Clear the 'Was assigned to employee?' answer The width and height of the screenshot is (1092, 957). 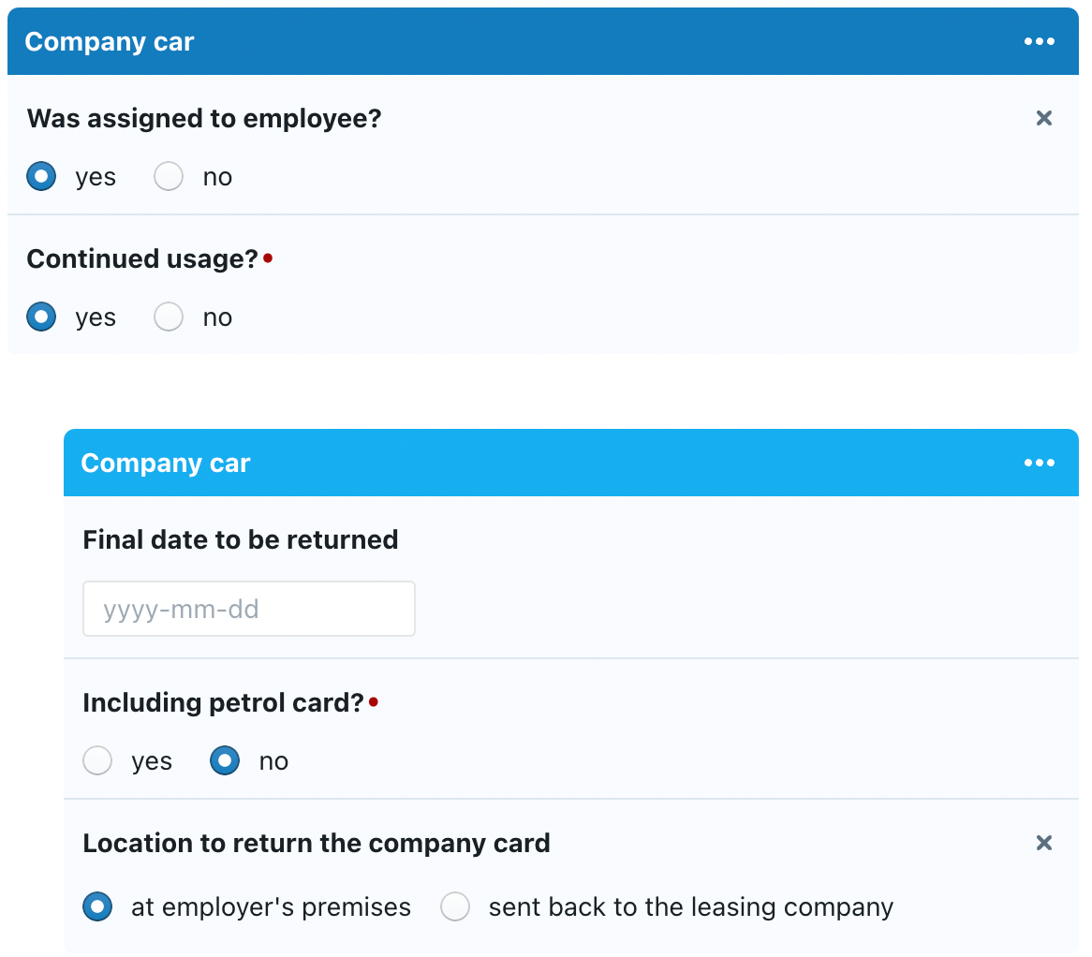[1043, 118]
